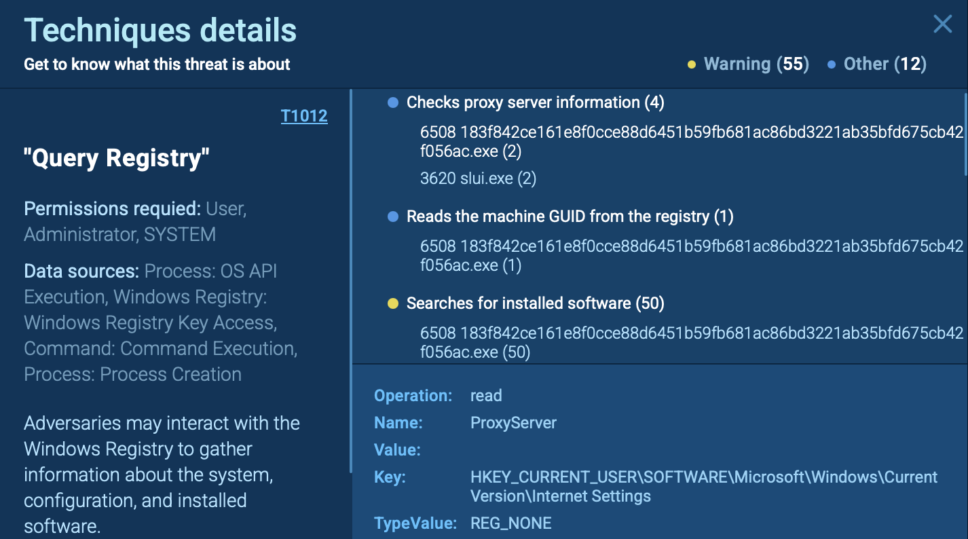Image resolution: width=968 pixels, height=539 pixels.
Task: Click the 'Permissions required' text
Action: [x=135, y=221]
